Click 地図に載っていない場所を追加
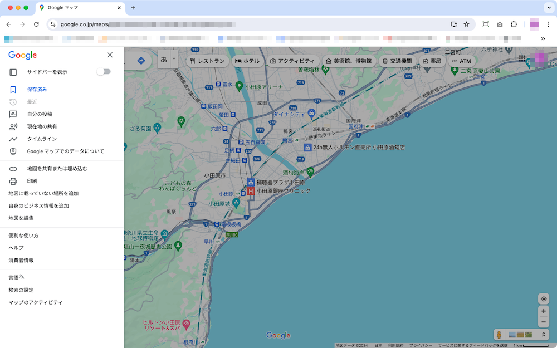 point(43,194)
